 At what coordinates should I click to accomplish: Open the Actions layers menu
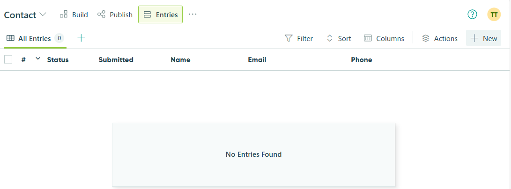tap(439, 38)
